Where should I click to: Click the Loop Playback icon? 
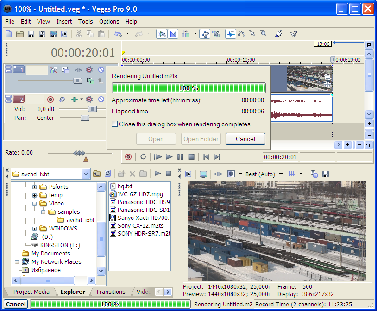143,157
